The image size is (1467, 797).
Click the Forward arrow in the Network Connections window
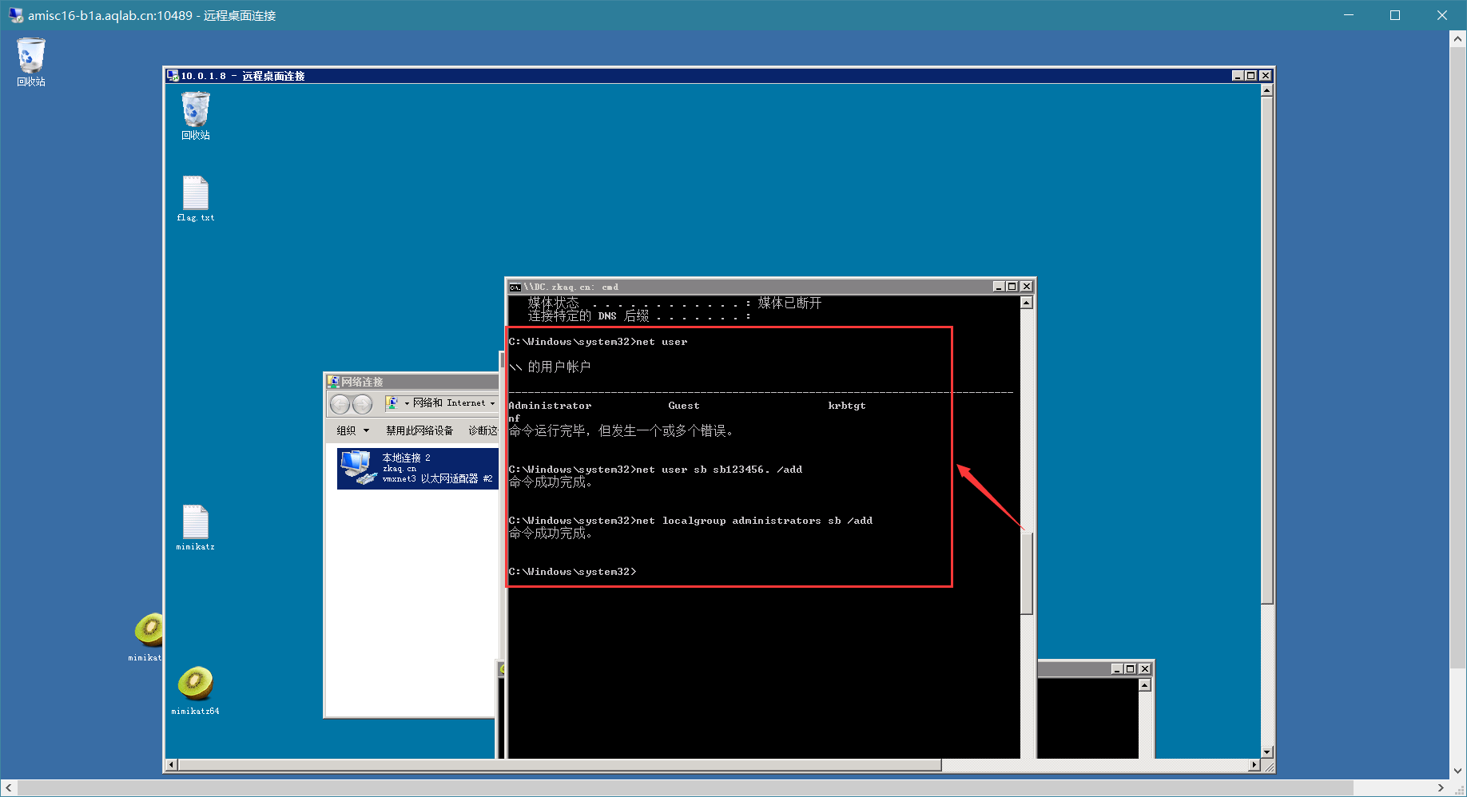[362, 404]
